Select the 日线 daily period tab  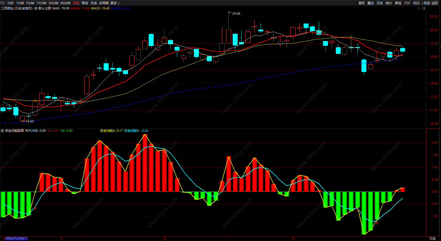[x=76, y=3]
